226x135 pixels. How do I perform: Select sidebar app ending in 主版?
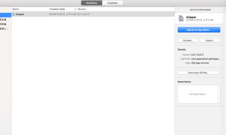3,19
